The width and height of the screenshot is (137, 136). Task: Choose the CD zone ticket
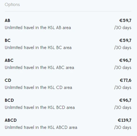(68, 84)
